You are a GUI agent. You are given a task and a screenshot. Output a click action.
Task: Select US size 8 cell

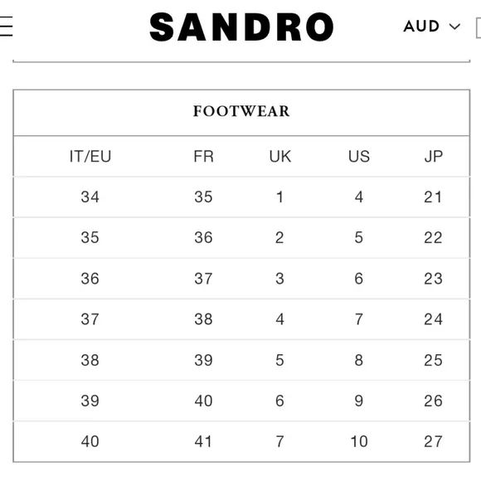point(359,360)
